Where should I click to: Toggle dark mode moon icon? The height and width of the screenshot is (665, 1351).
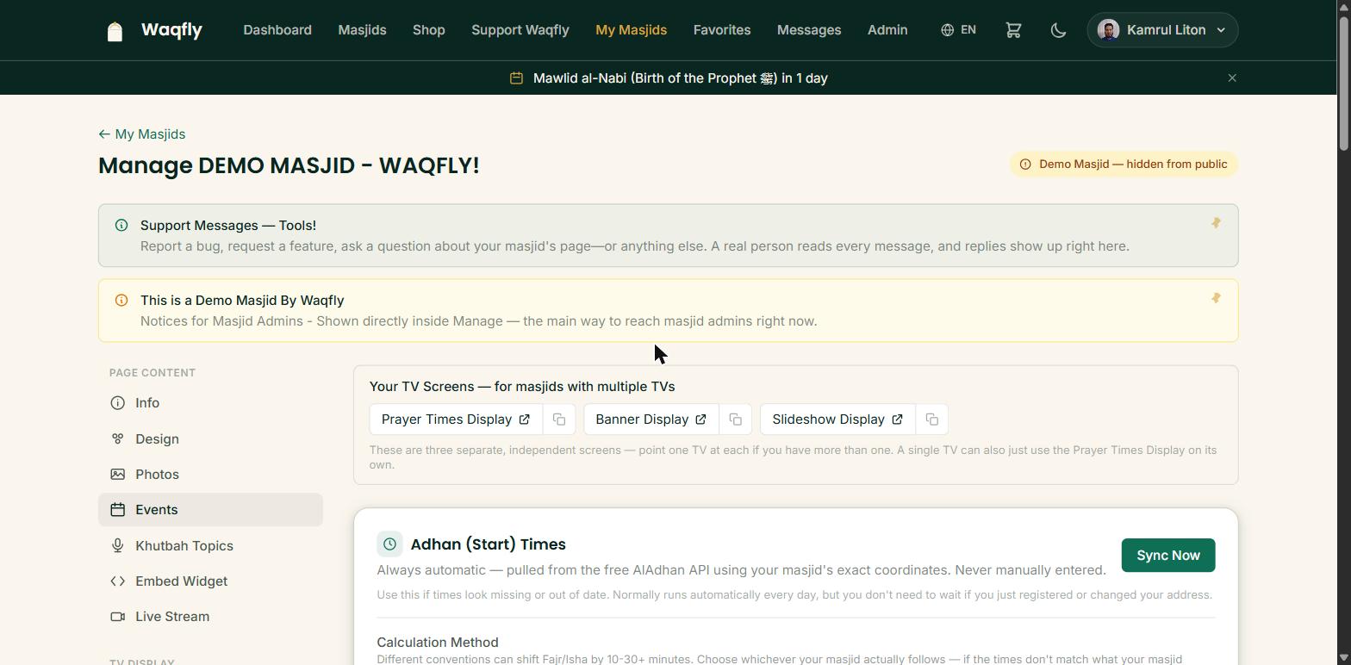click(x=1059, y=30)
